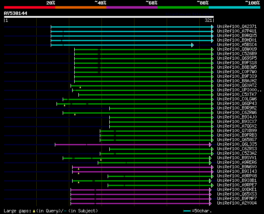This screenshot has height=214, width=264.
Task: Click the =50char. scale legend text
Action: tap(202, 211)
